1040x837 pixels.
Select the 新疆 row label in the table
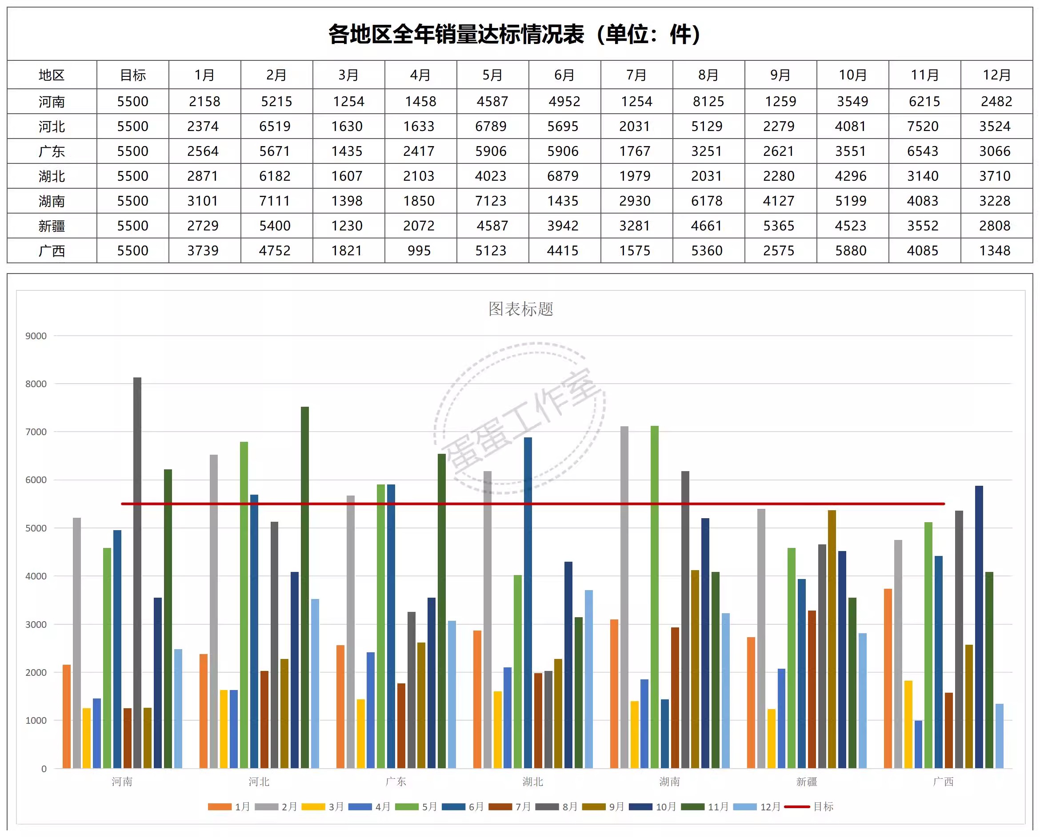tap(52, 226)
